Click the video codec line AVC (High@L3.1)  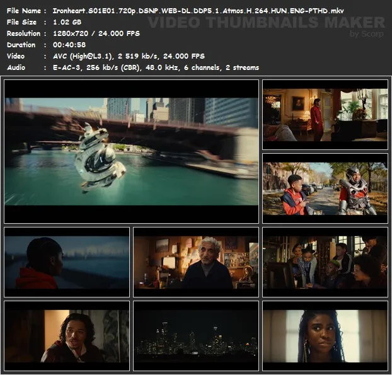tap(129, 56)
